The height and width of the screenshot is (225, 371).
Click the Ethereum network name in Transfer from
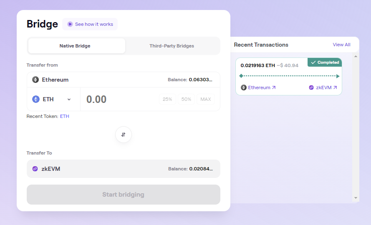[x=55, y=80]
